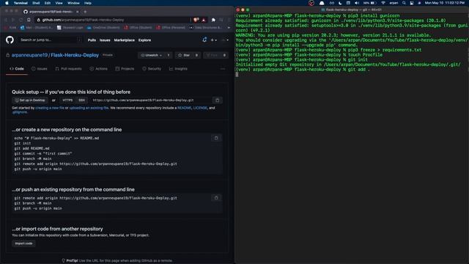The width and height of the screenshot is (469, 264).
Task: Open the Shell menu
Action: (x=36, y=3)
